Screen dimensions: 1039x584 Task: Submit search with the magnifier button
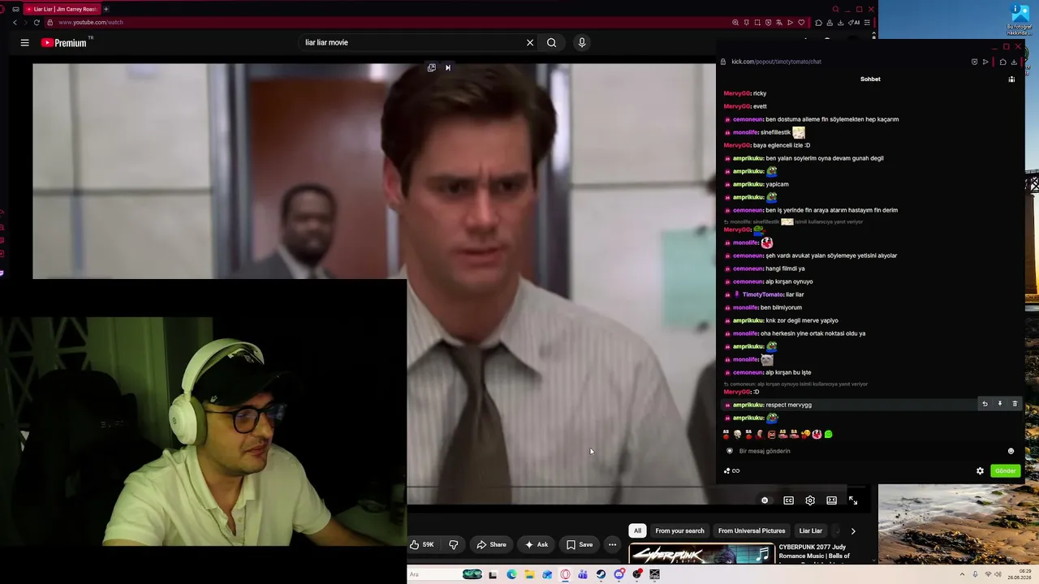[551, 43]
